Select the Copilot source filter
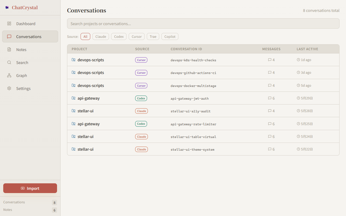346x216 pixels. (x=170, y=36)
